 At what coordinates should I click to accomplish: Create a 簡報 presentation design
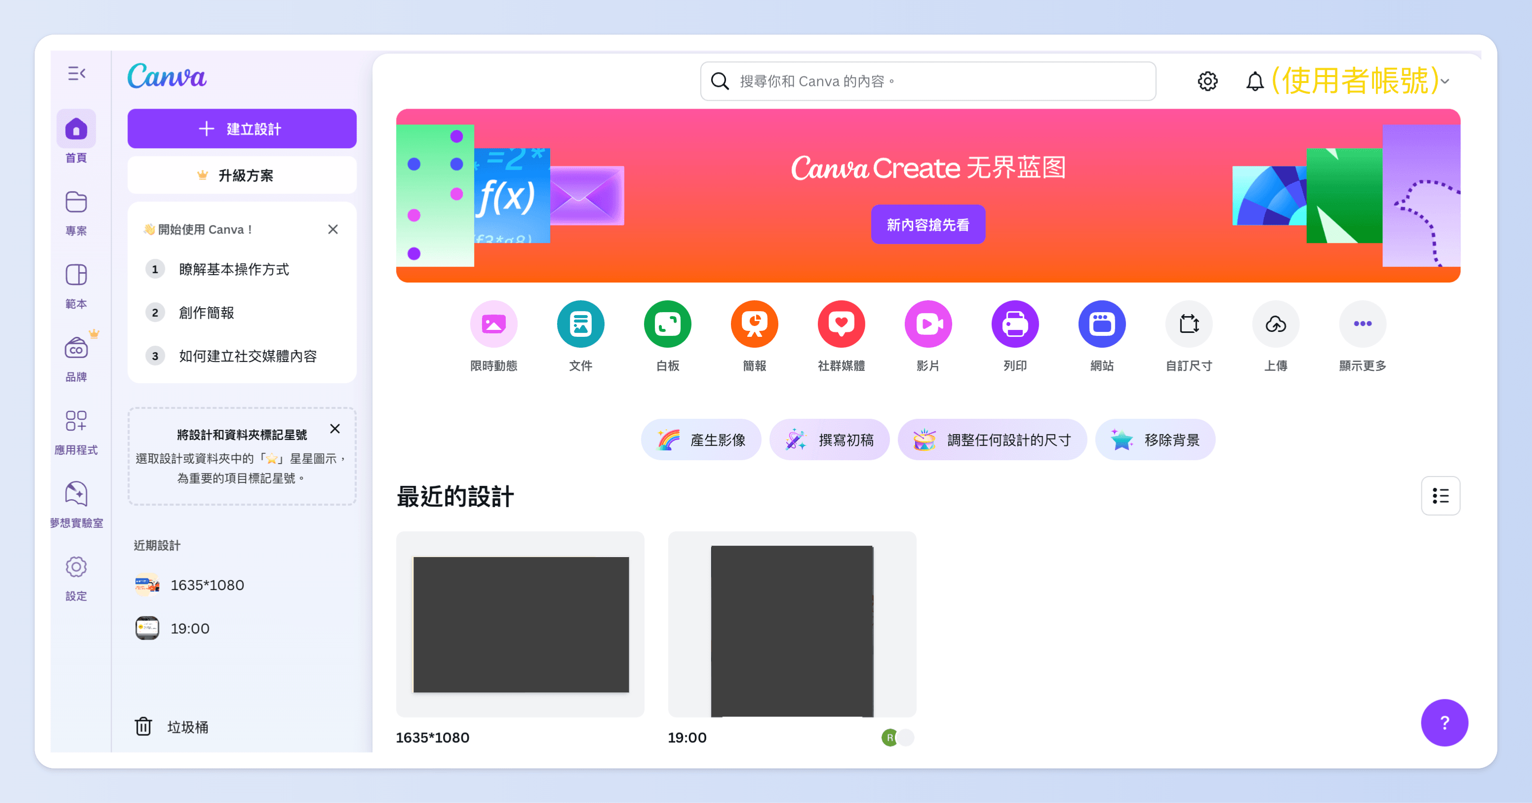[x=754, y=336]
